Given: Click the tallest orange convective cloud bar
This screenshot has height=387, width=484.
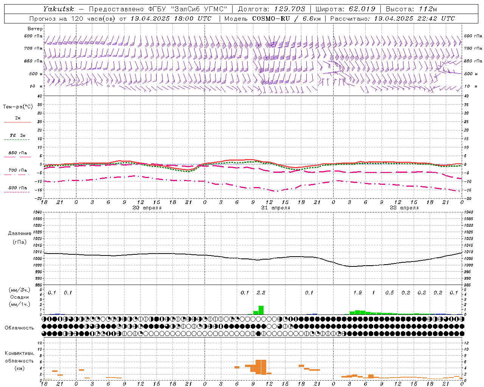Looking at the screenshot, I should (x=264, y=367).
